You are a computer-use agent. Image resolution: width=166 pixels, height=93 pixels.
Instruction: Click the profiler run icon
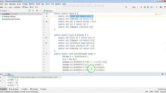pos(151,7)
